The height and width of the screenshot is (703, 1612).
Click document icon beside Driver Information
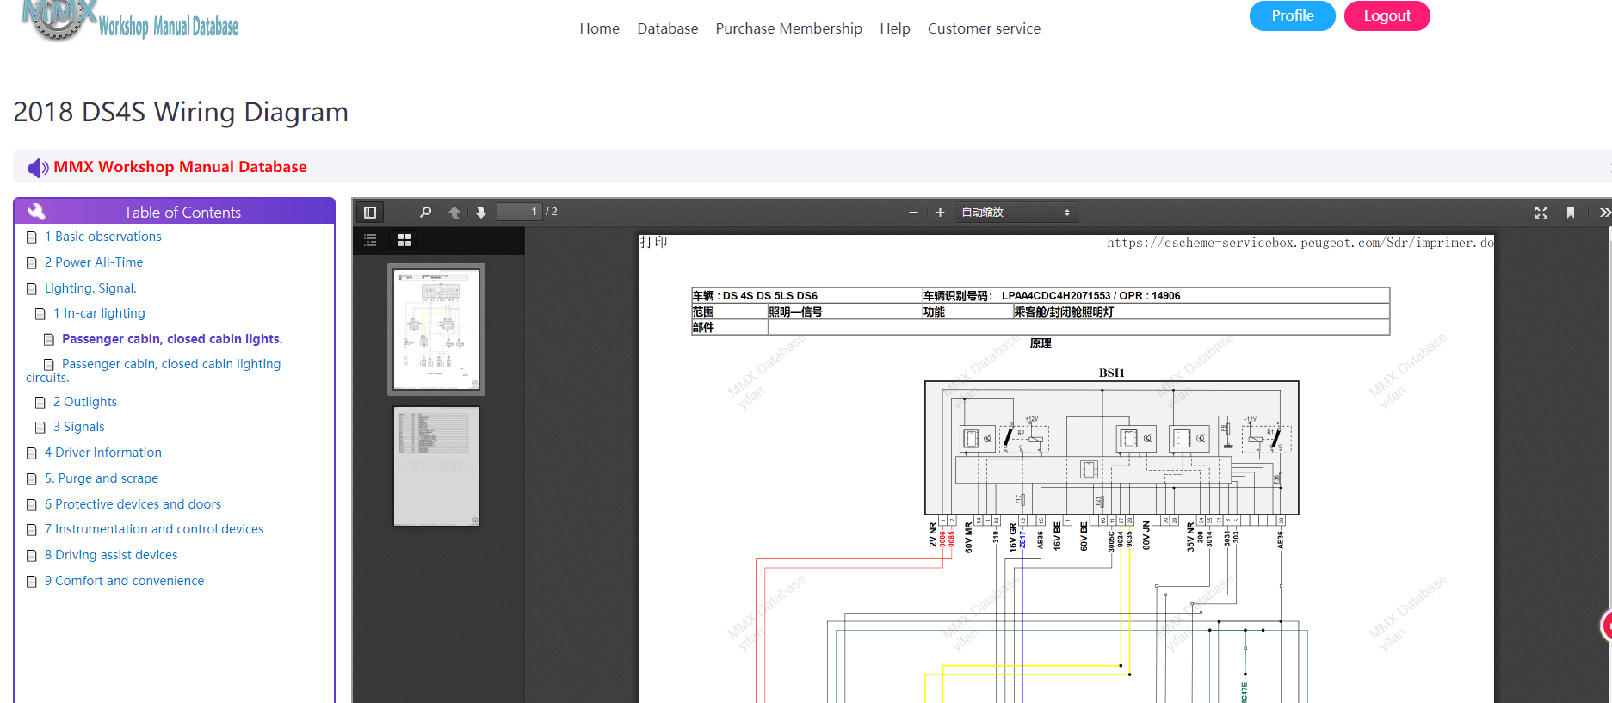tap(32, 453)
